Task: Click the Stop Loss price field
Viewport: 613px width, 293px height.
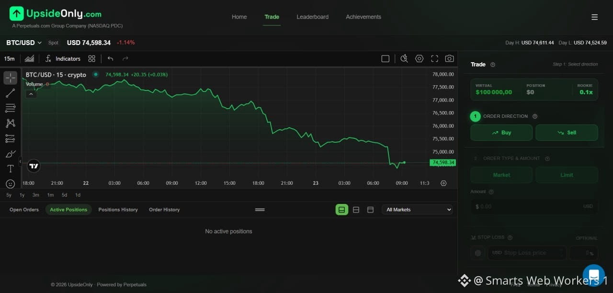Action: click(x=527, y=253)
